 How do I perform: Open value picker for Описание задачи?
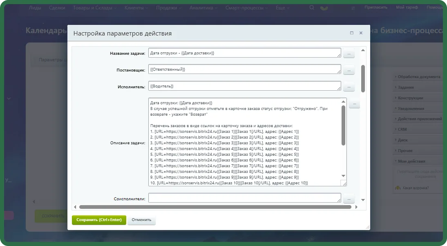pyautogui.click(x=354, y=103)
